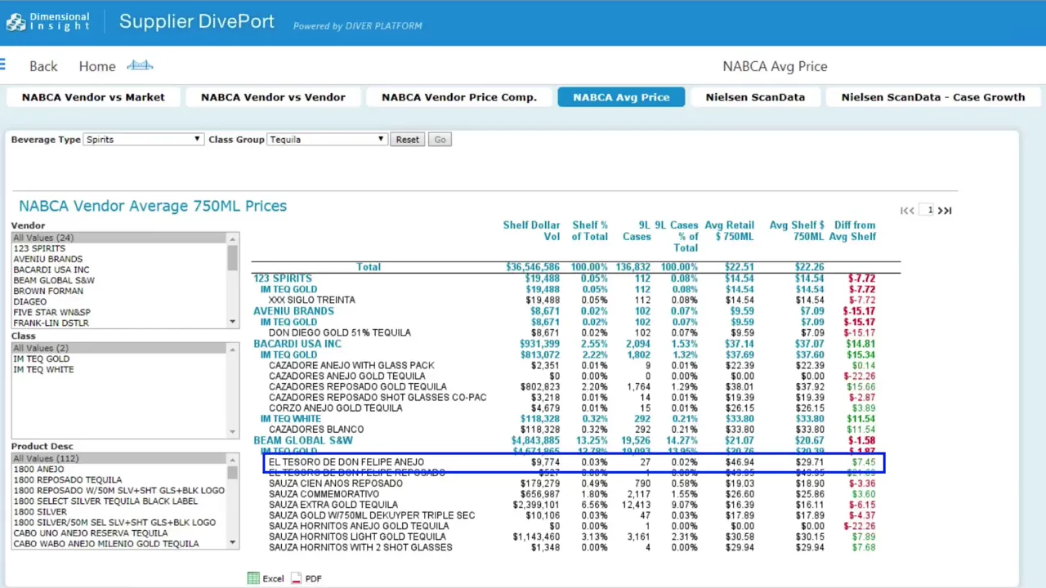
Task: Open the hamburger menu beside Back
Action: [2, 65]
